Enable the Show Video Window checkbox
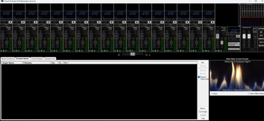 pos(249,93)
